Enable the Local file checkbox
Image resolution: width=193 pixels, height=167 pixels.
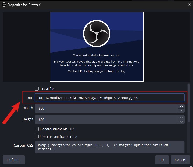point(37,89)
